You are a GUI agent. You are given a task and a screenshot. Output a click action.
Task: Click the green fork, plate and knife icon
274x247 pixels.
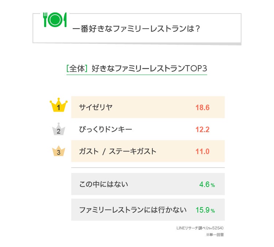click(55, 20)
